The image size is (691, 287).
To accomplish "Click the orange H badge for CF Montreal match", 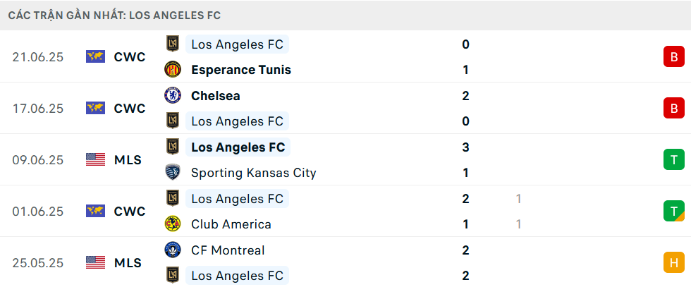I will coord(674,263).
